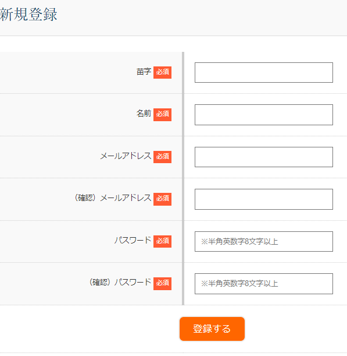Select the メールアドレス label text
This screenshot has width=347, height=356.
tap(126, 156)
